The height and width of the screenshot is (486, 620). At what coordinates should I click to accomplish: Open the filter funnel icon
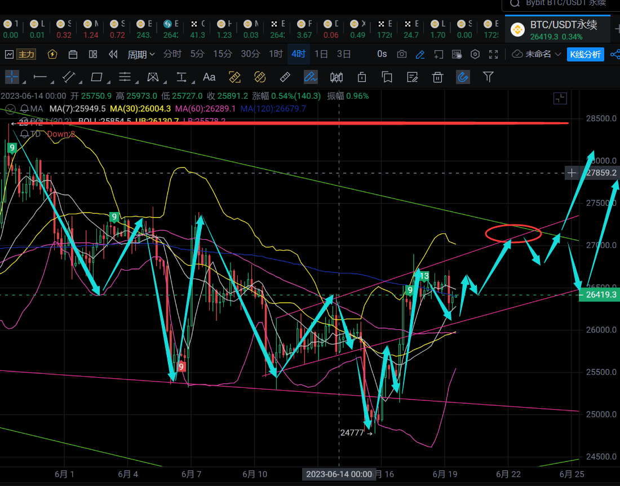(488, 77)
